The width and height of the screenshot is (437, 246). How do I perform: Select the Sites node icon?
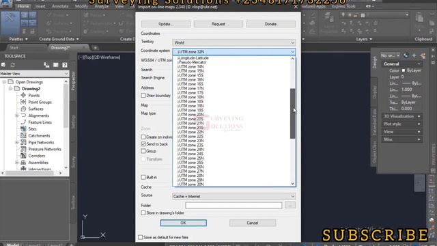(23, 129)
